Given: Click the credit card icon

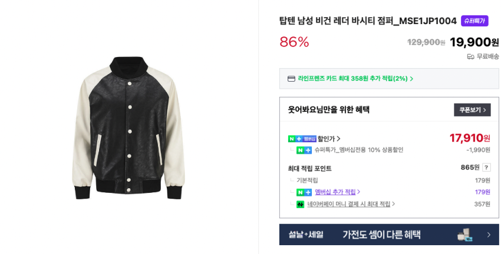Looking at the screenshot, I should [291, 79].
